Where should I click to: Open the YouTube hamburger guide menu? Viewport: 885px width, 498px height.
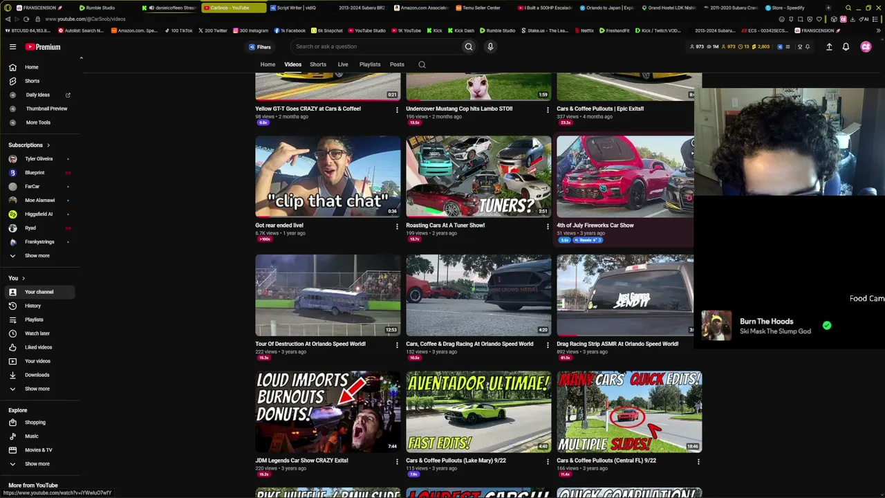tap(12, 47)
